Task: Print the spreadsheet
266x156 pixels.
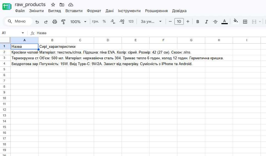Action: point(55,22)
